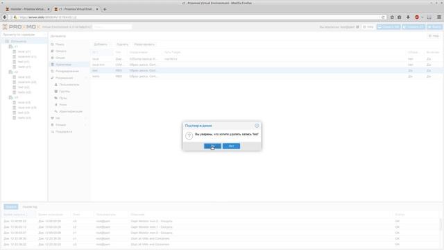Screen dimensions: 444x250
Task: Select the 'test2' row in the storage table
Action: coord(266,76)
